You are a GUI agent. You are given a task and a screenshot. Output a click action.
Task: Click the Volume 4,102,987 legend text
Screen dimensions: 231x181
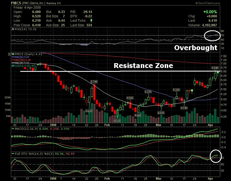pos(25,66)
